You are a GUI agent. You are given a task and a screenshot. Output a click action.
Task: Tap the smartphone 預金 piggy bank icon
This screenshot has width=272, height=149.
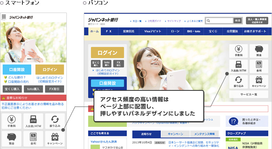click(11, 139)
